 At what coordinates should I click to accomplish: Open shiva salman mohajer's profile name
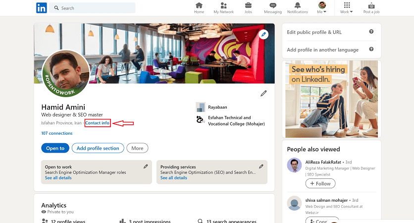(x=326, y=200)
